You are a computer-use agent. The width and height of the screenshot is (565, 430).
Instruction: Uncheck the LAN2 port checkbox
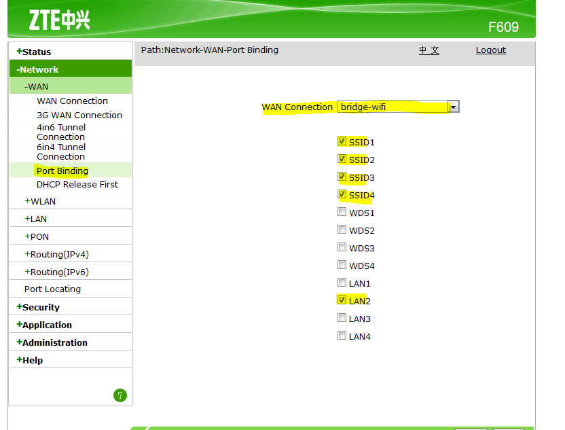click(342, 300)
